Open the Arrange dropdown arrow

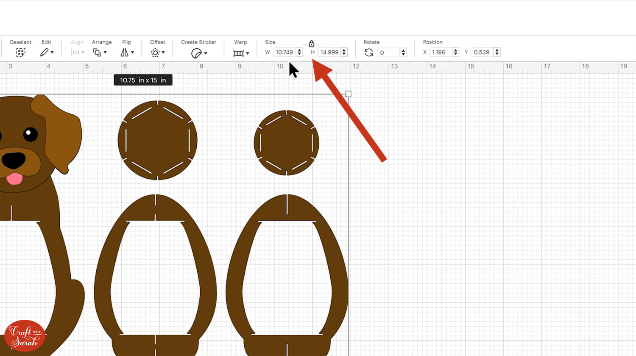(105, 52)
